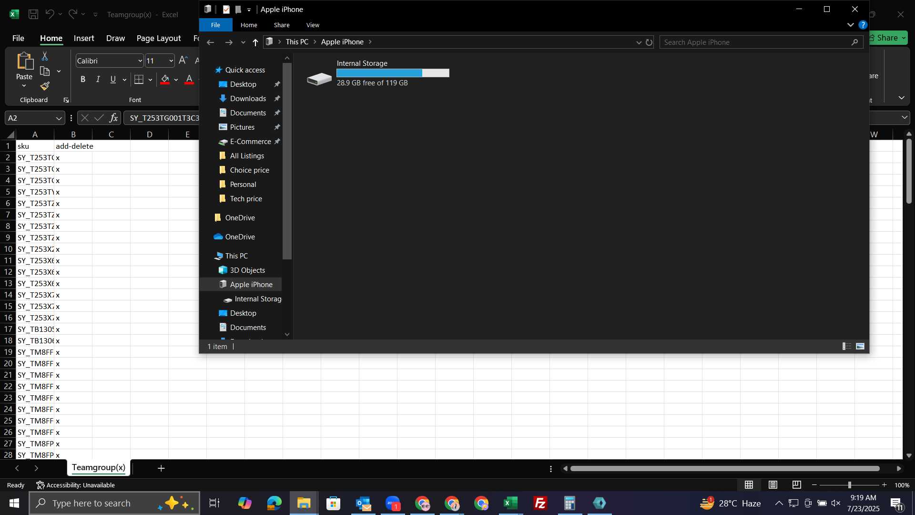915x515 pixels.
Task: Select Tech price folder in sidebar
Action: [x=246, y=199]
